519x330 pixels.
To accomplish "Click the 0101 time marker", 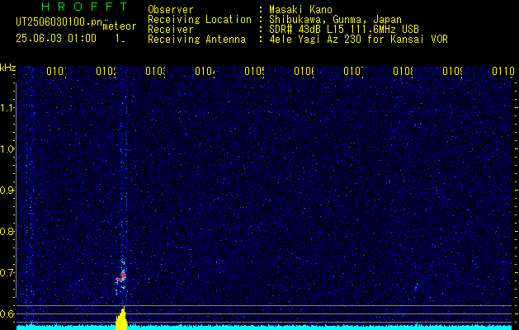I will [x=56, y=71].
